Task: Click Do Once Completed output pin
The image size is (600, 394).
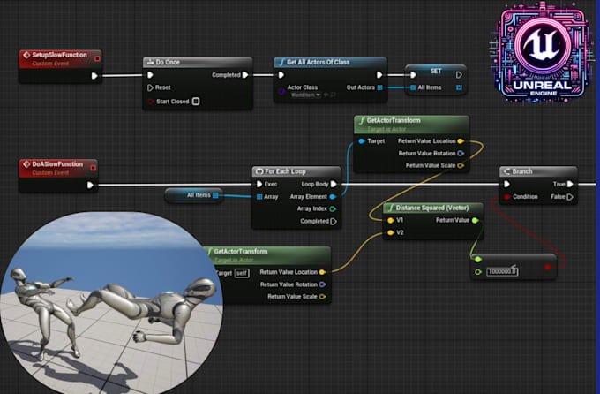Action: (x=245, y=75)
